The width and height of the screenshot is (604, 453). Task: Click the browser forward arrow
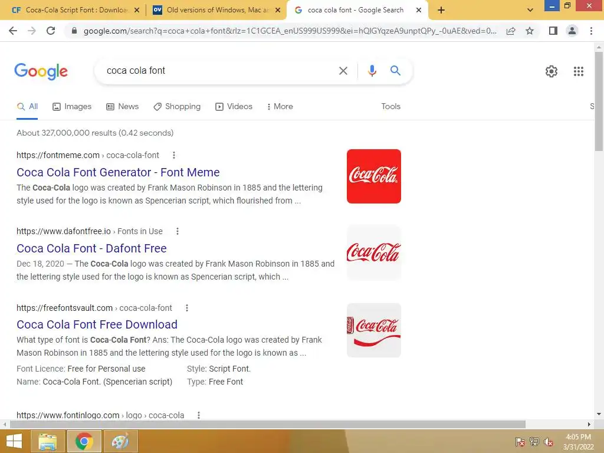click(x=32, y=31)
